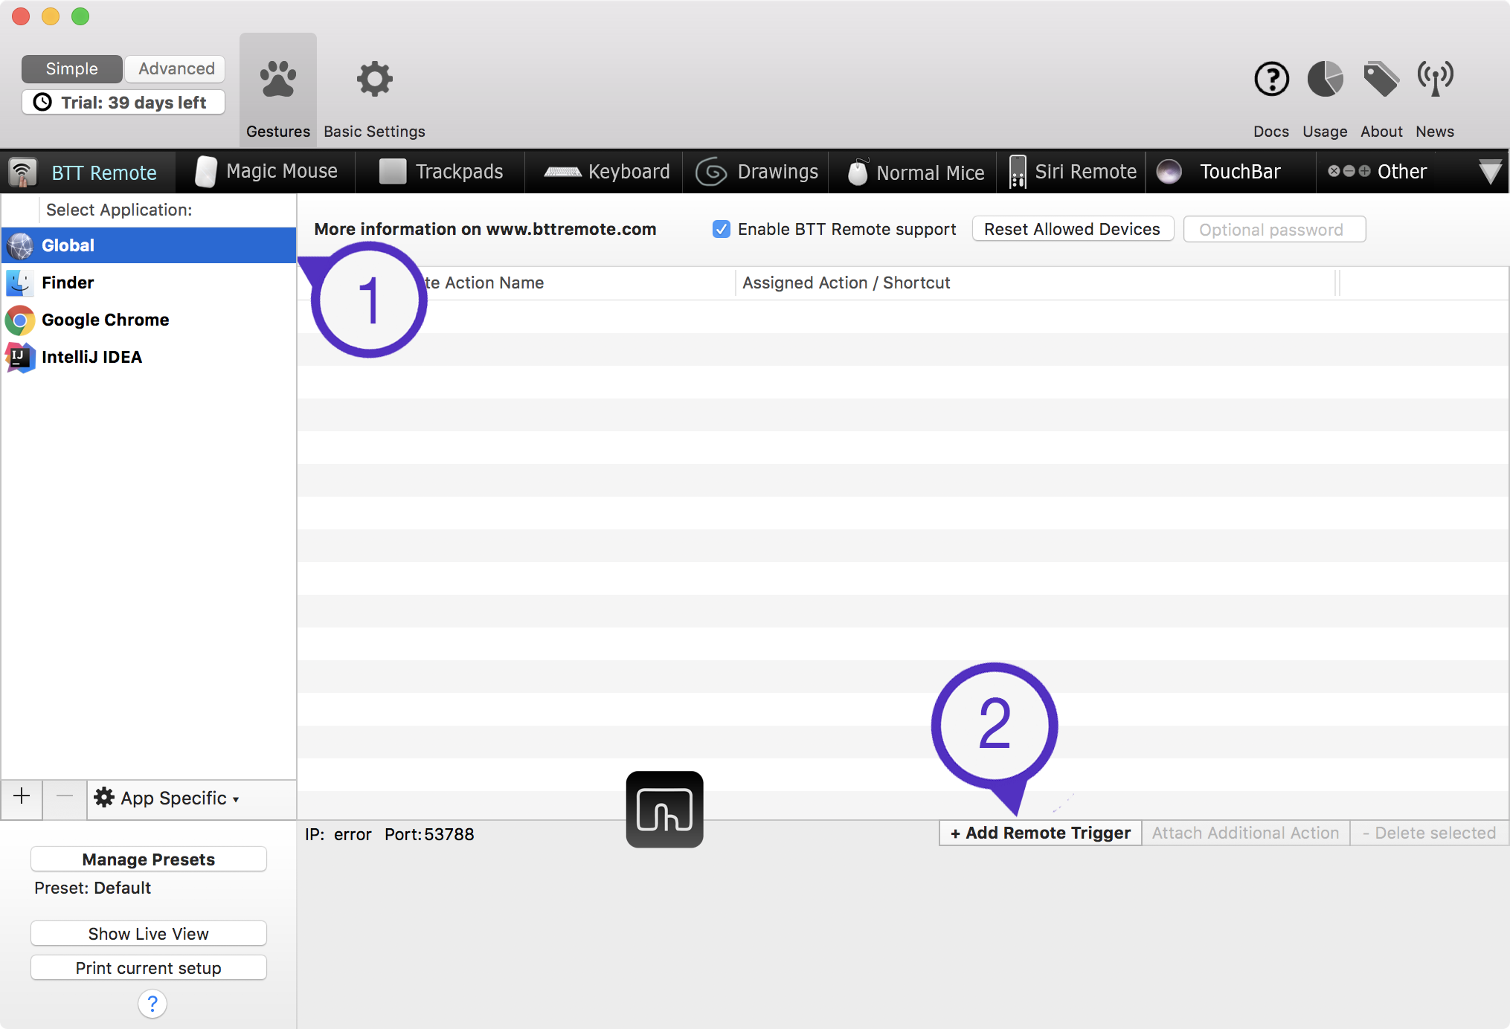
Task: Click Delete selected button
Action: click(1429, 833)
